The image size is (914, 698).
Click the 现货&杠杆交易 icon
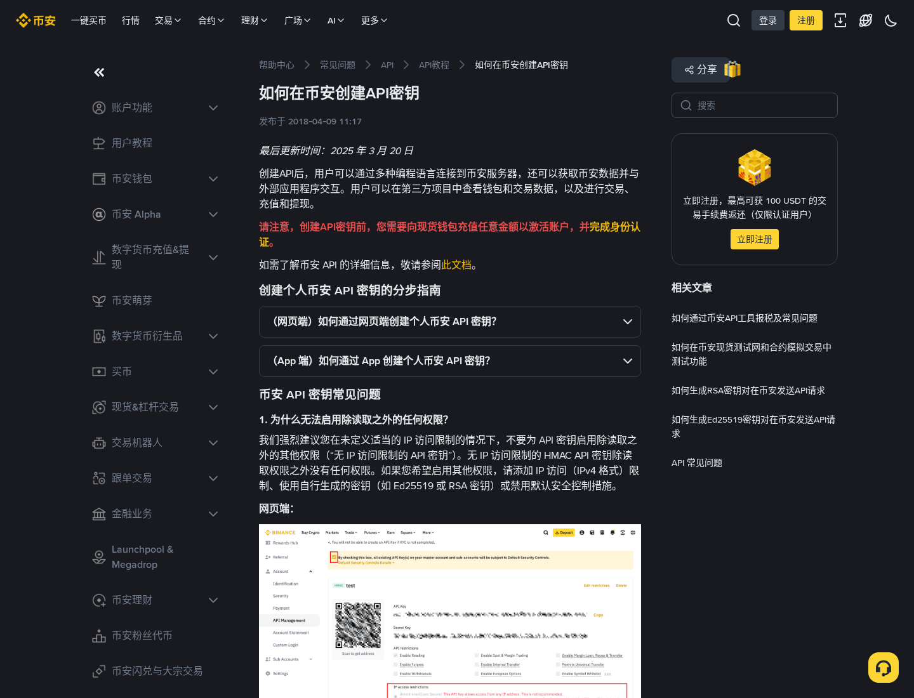tap(99, 407)
